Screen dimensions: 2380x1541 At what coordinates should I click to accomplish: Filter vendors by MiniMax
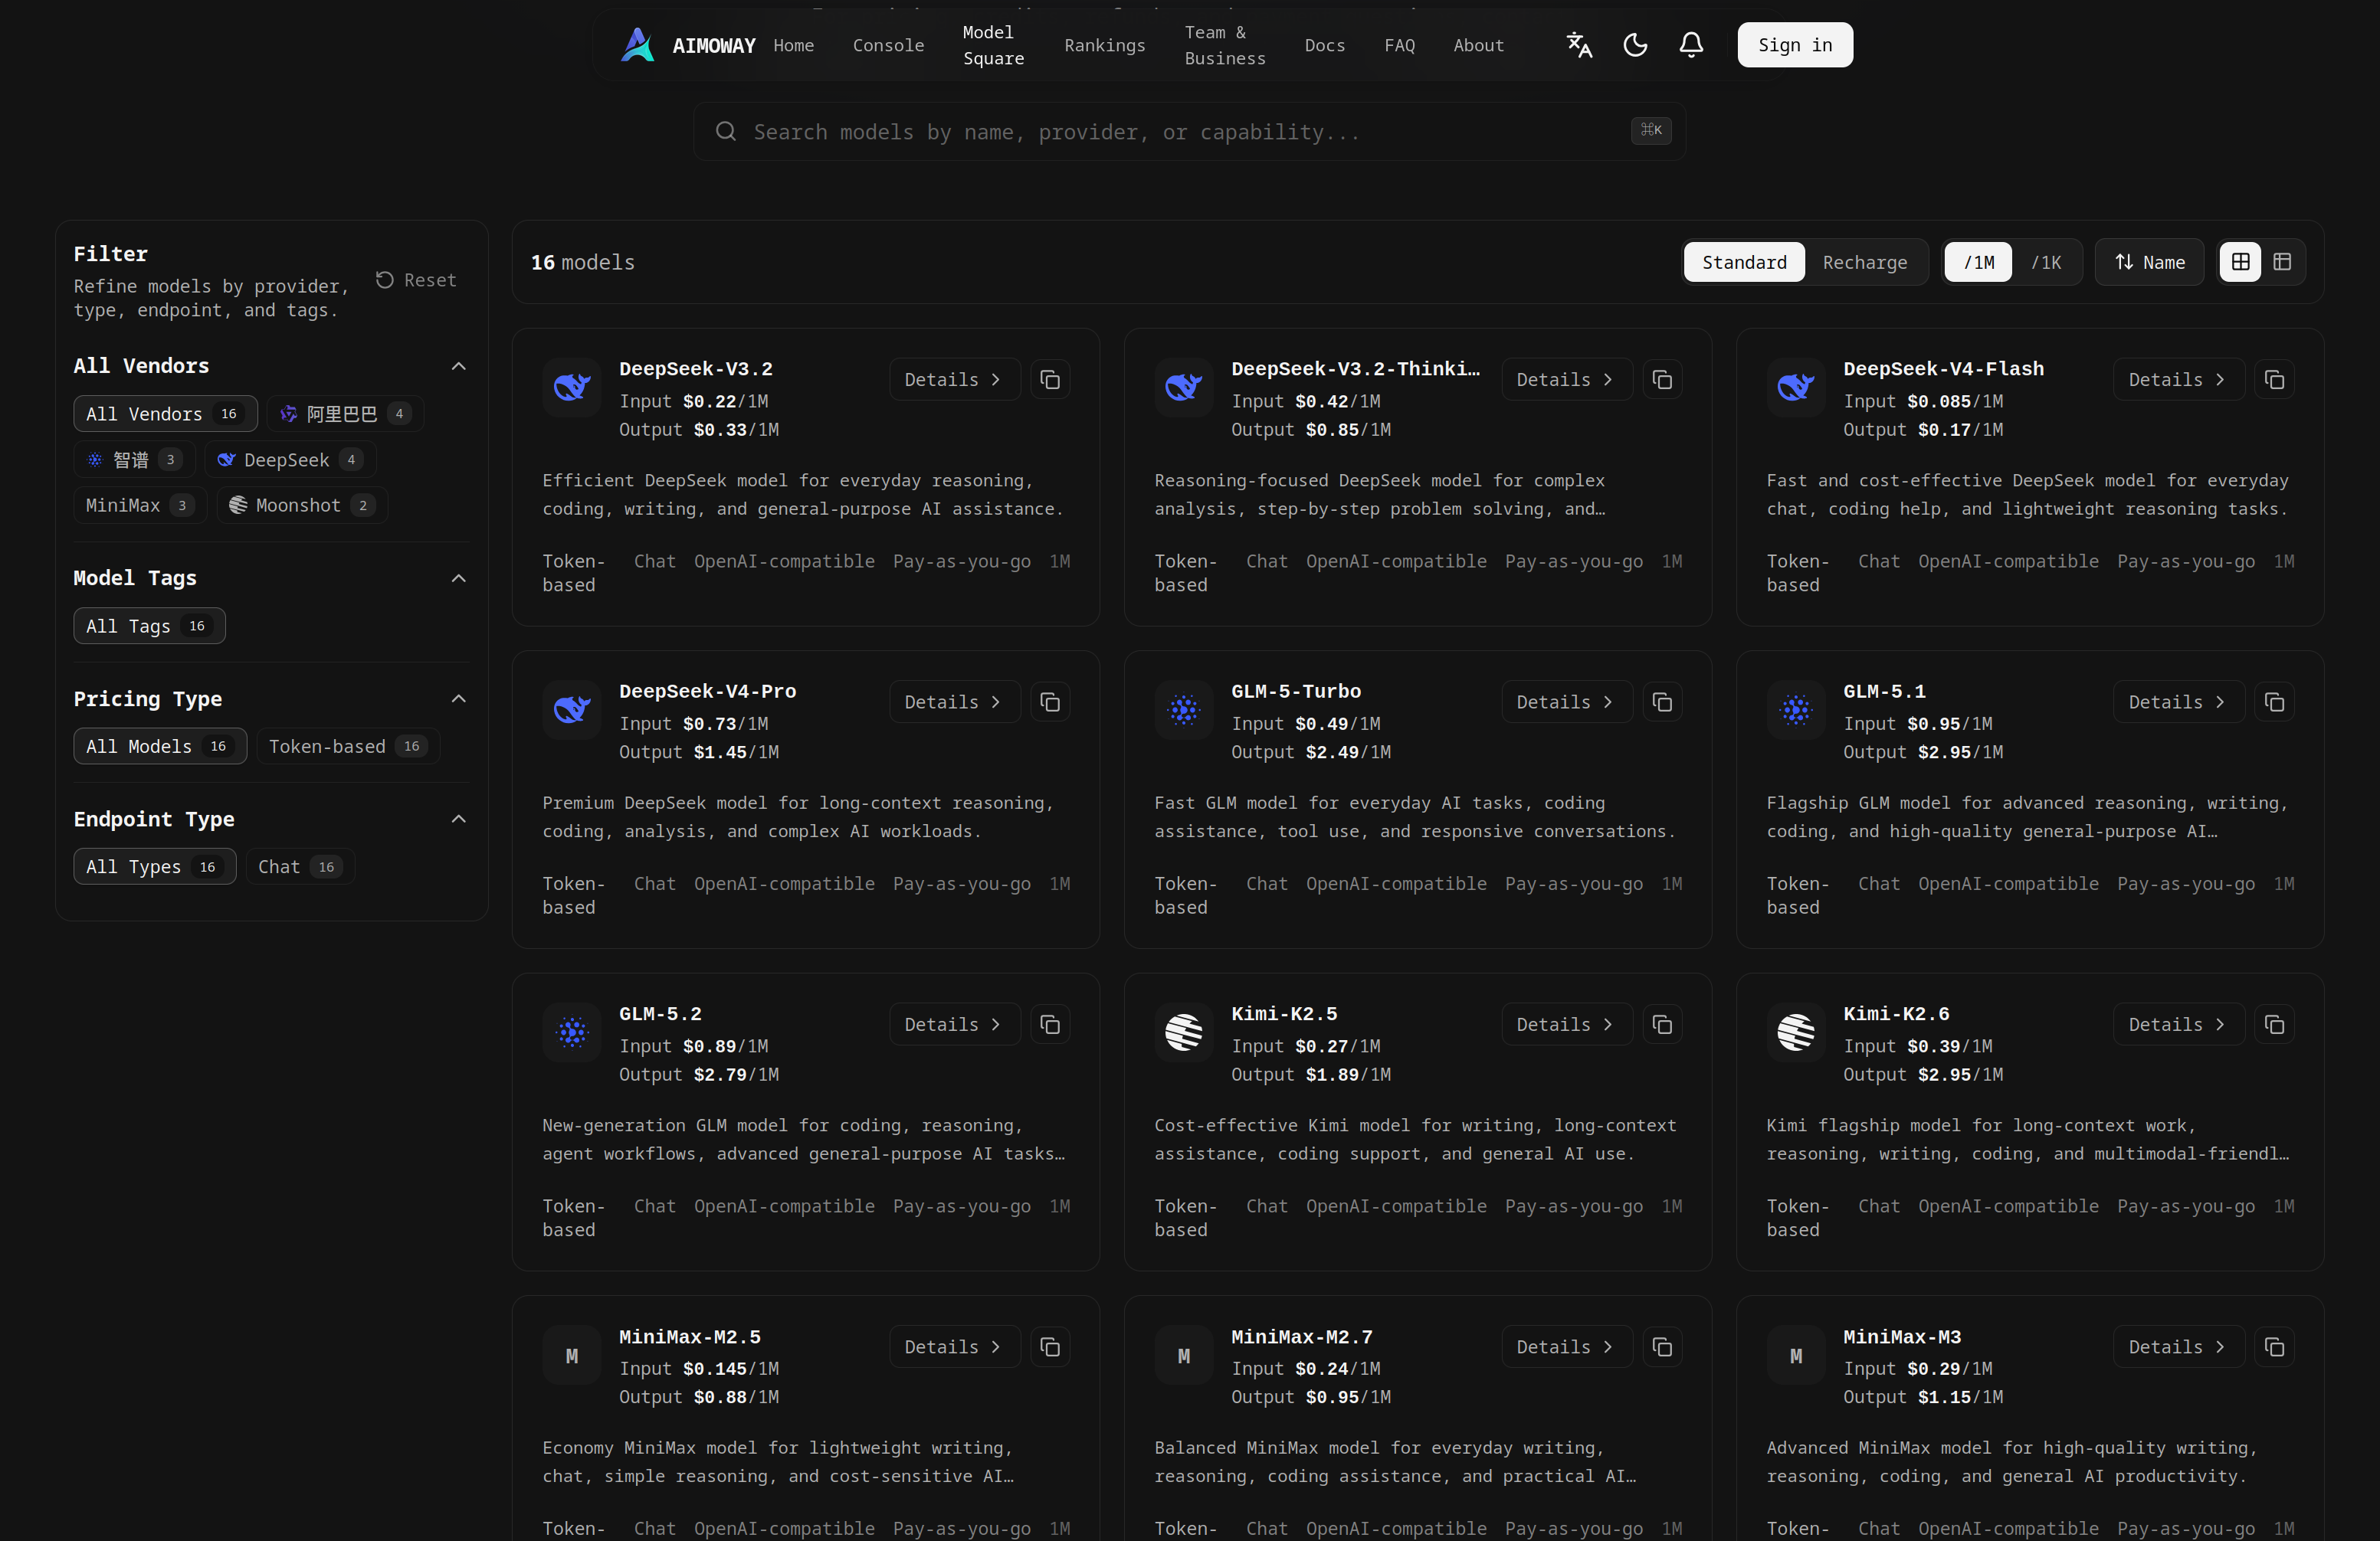click(x=140, y=505)
